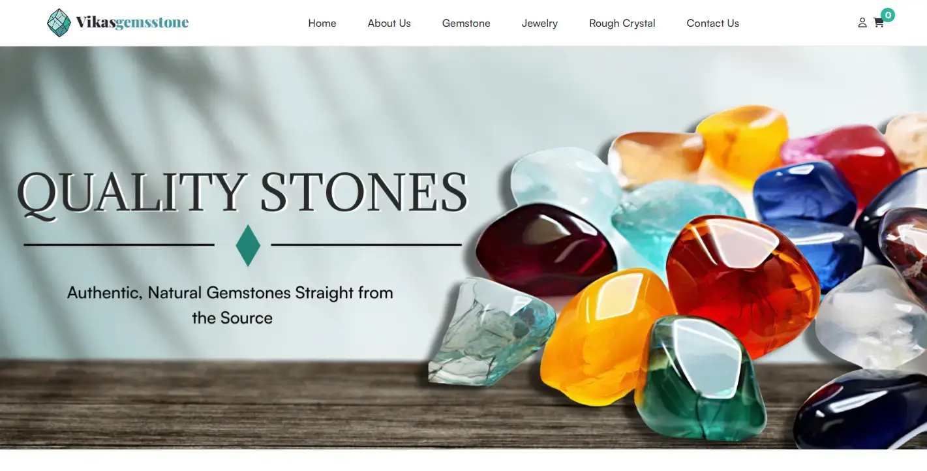Select the Jewelry menu item
Viewport: 927px width, 471px height.
click(x=539, y=23)
